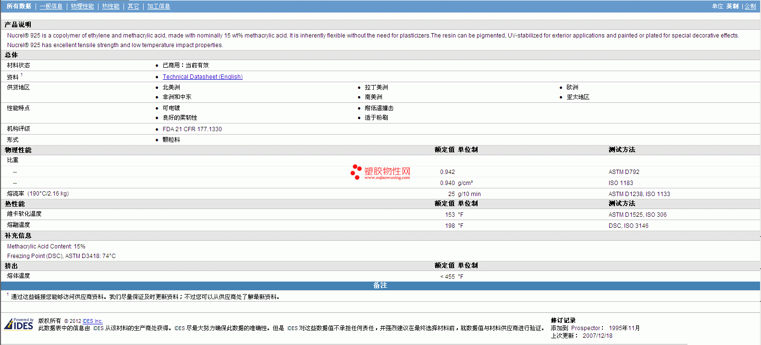Click FDA 21 CFR 177.1330 rating
This screenshot has width=761, height=345.
[192, 129]
